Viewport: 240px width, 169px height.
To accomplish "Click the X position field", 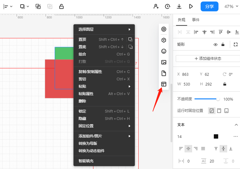I will [186, 74].
